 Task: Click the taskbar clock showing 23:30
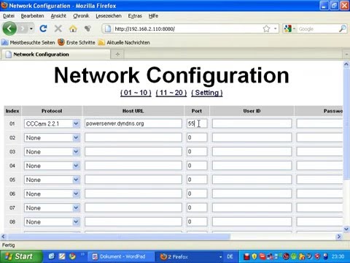coord(338,256)
